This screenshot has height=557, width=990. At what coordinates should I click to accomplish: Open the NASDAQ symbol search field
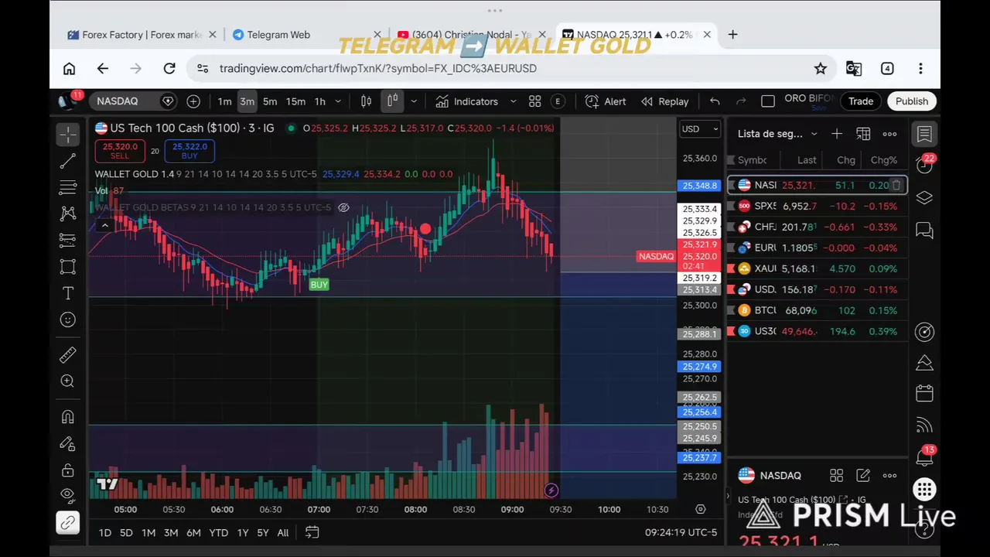tap(131, 101)
